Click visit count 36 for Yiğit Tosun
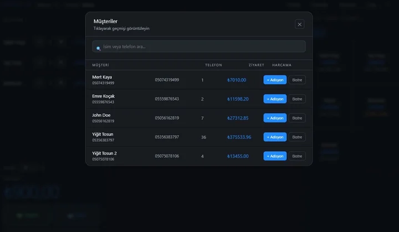 (203, 137)
